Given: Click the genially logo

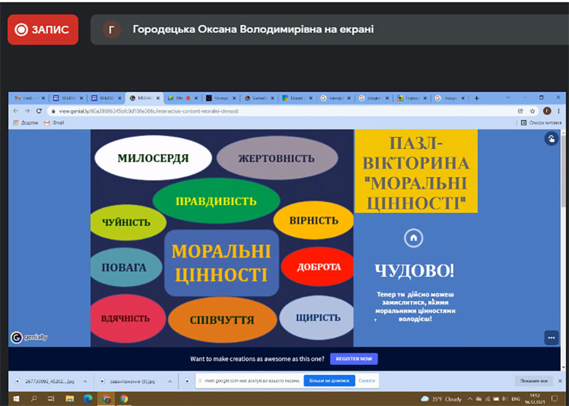Looking at the screenshot, I should point(29,337).
